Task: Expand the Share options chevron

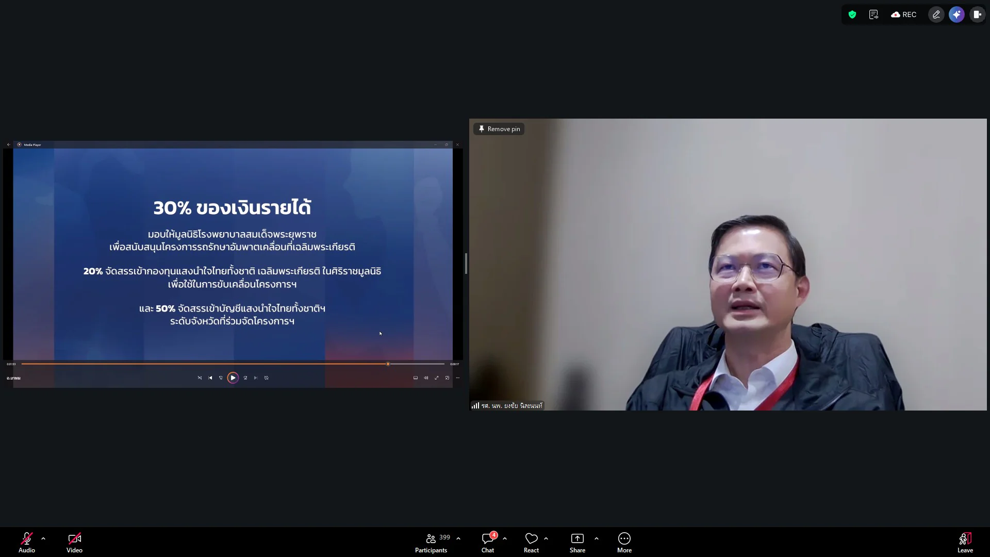Action: point(597,538)
